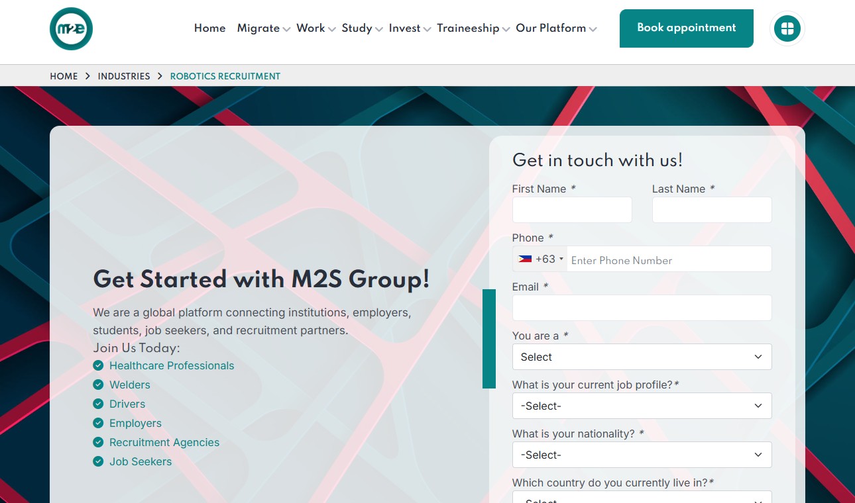Open the current job profile dropdown
This screenshot has width=855, height=503.
coord(642,406)
